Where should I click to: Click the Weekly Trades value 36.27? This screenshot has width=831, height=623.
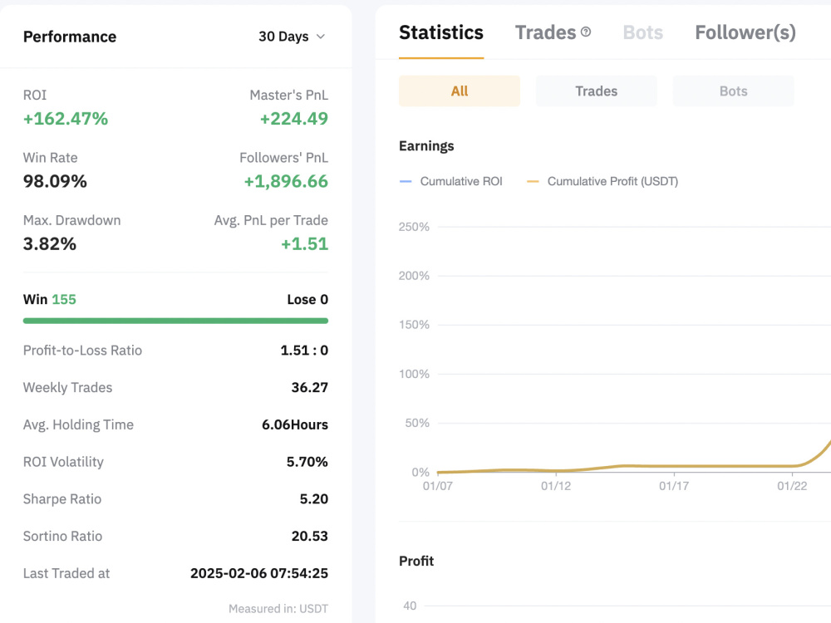point(309,387)
